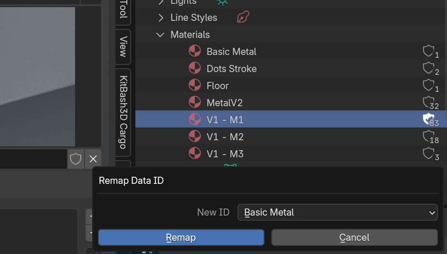Expand the Line Styles section
The height and width of the screenshot is (254, 447).
161,18
